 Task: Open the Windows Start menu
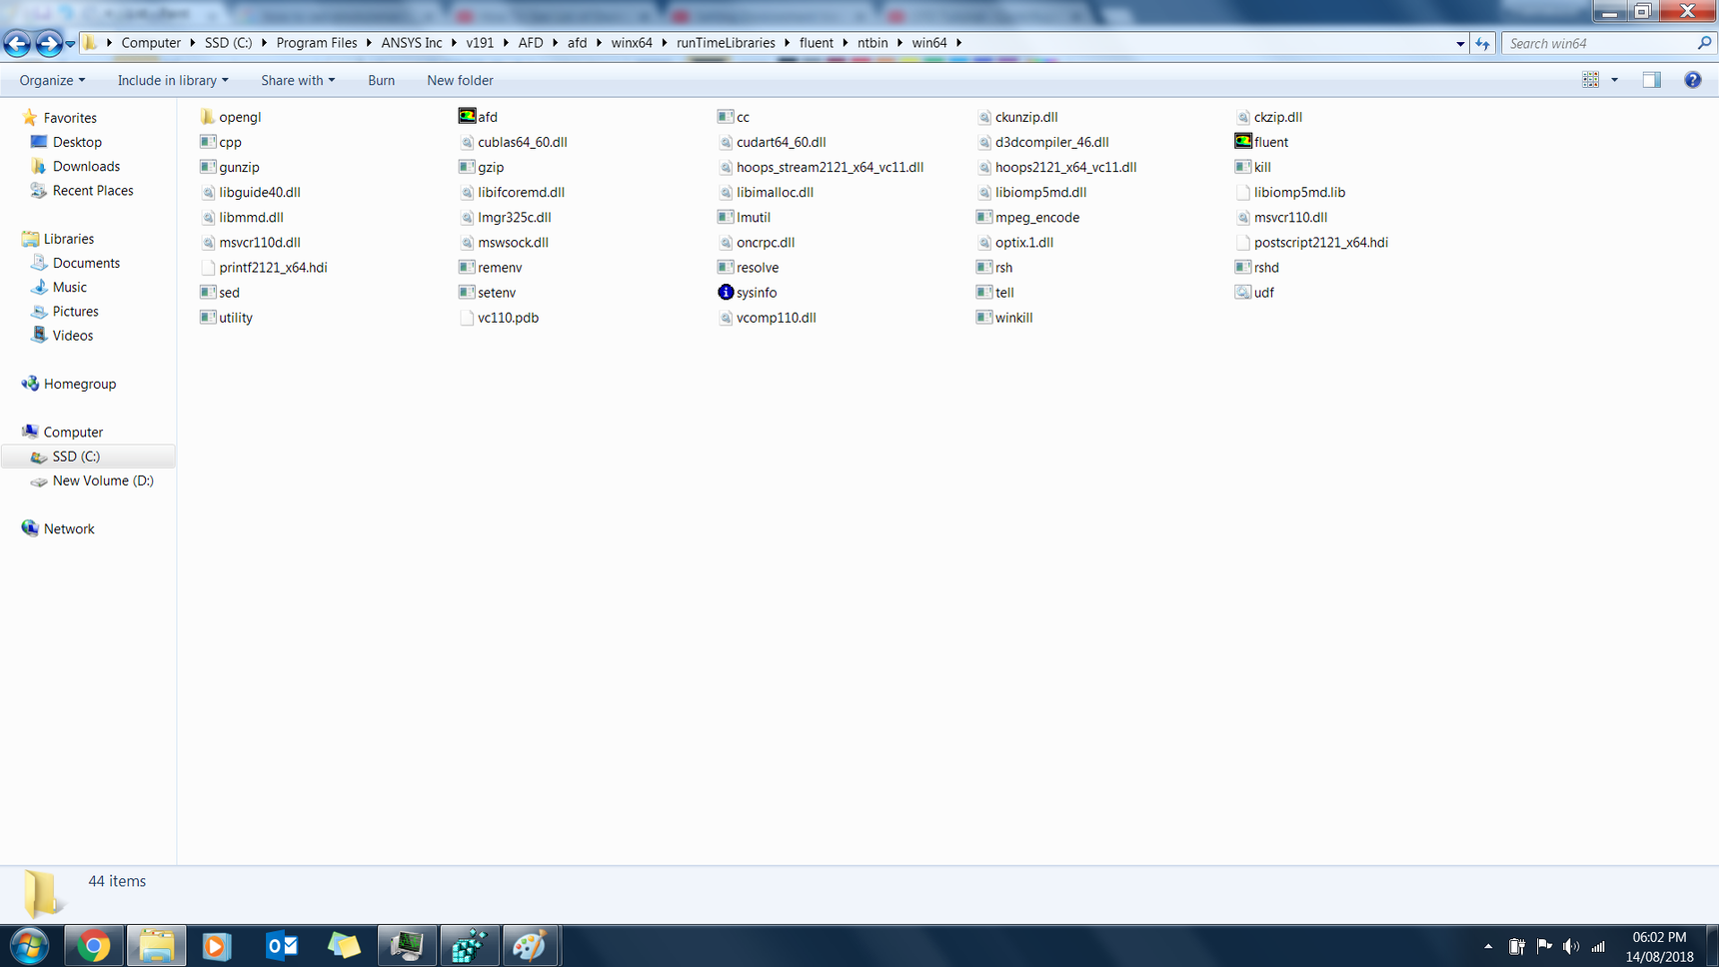[x=29, y=945]
